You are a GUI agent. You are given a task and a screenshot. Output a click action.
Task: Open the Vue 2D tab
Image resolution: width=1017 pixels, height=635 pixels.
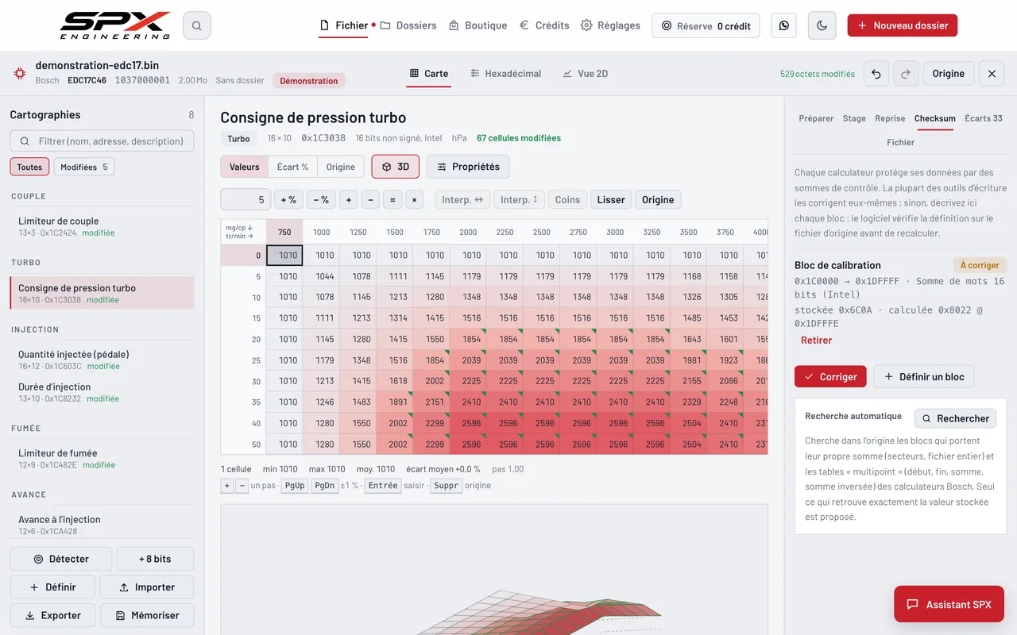pos(585,74)
